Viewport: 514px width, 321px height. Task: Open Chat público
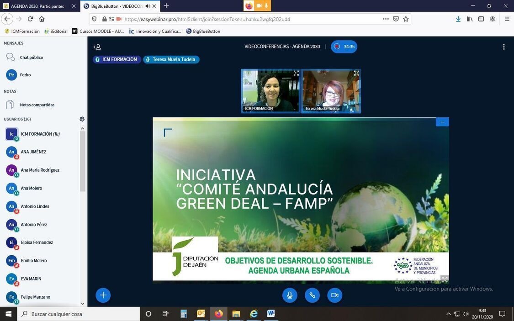pos(31,58)
